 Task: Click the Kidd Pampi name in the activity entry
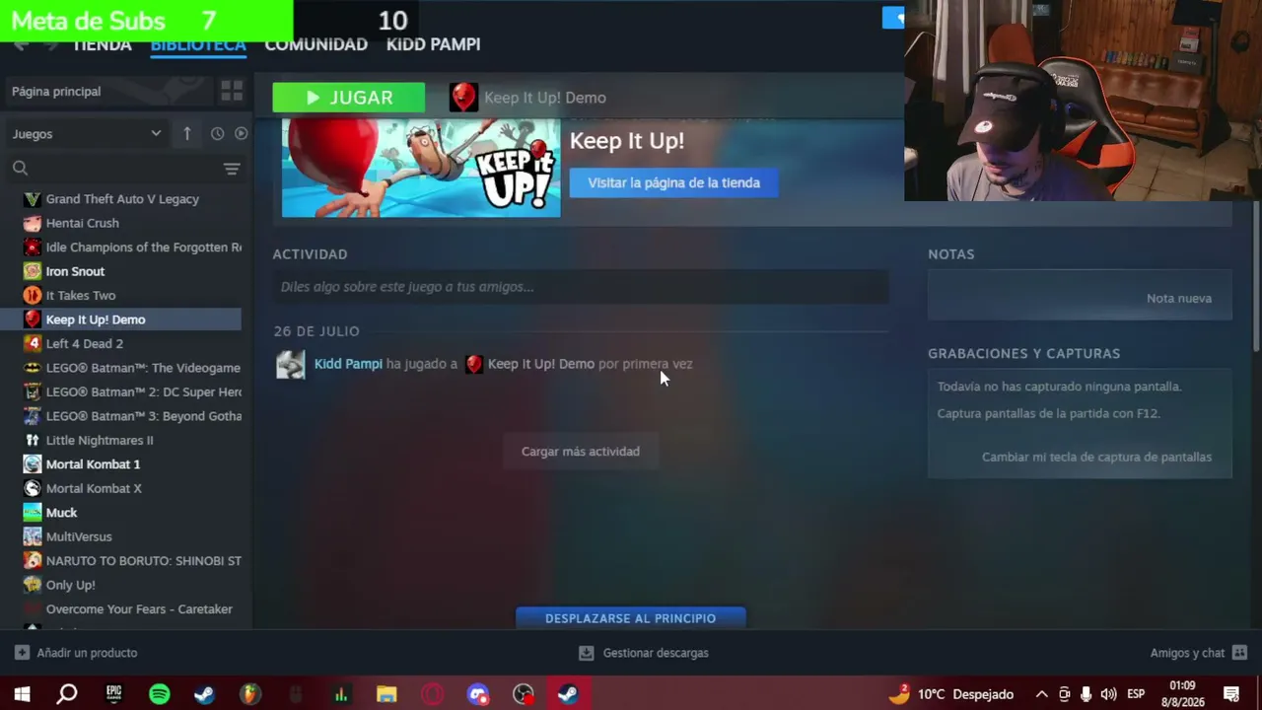pos(348,364)
